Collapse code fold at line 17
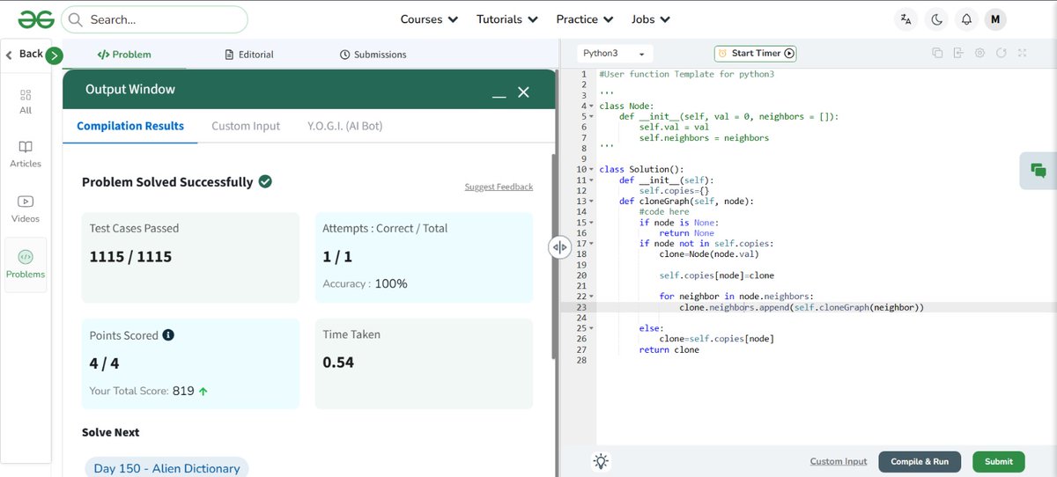This screenshot has height=477, width=1057. coord(591,244)
